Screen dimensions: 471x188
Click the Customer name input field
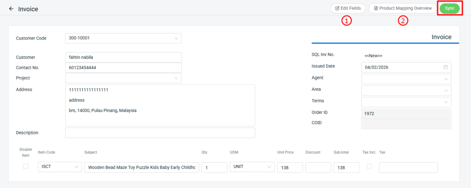coord(123,57)
